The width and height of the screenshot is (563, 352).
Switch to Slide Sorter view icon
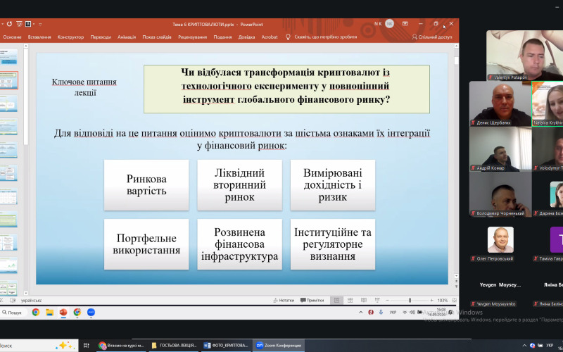(350, 301)
